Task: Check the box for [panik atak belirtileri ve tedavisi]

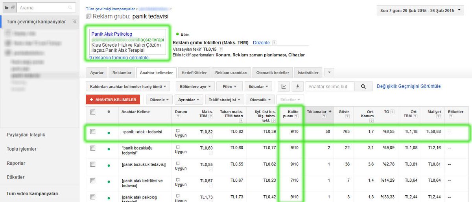Action: [92, 180]
